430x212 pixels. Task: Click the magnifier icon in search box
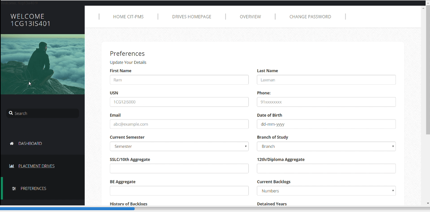[11, 113]
